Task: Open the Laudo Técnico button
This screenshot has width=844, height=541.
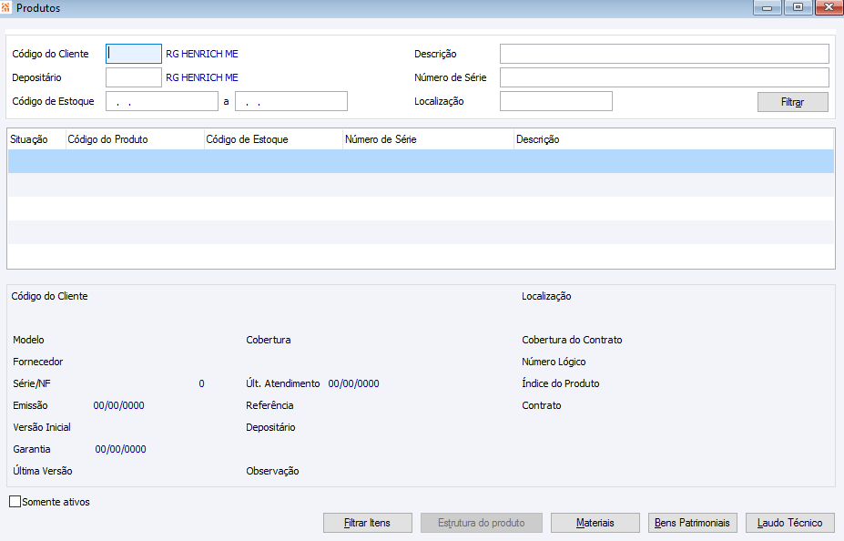Action: (x=790, y=523)
